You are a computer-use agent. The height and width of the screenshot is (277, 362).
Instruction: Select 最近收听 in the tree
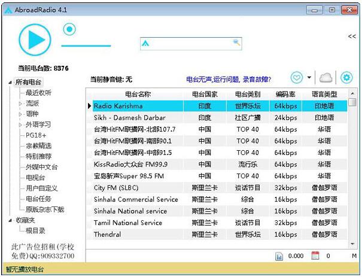38,93
